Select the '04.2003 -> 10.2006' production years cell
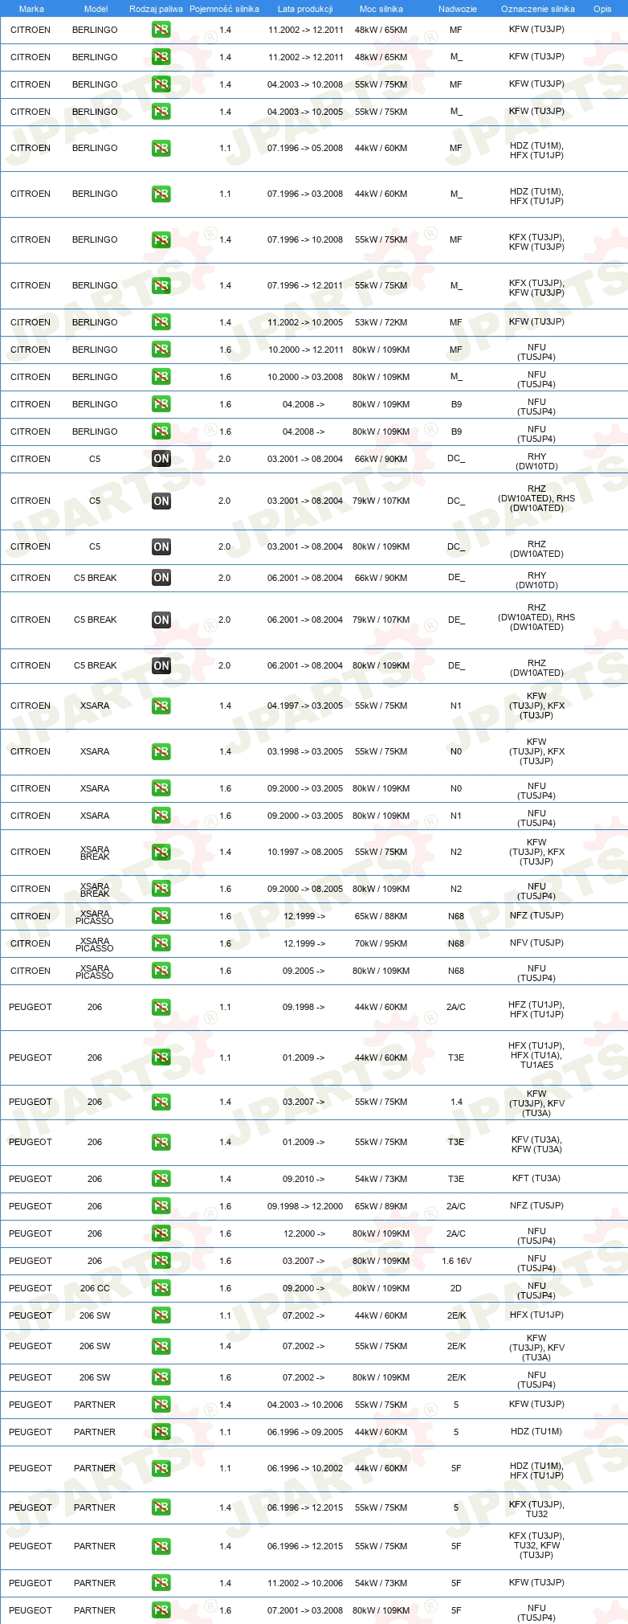The height and width of the screenshot is (1624, 628). 305,1405
